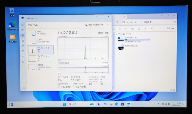Close the current File Explorer tab
The height and width of the screenshot is (114, 192).
click(x=124, y=17)
